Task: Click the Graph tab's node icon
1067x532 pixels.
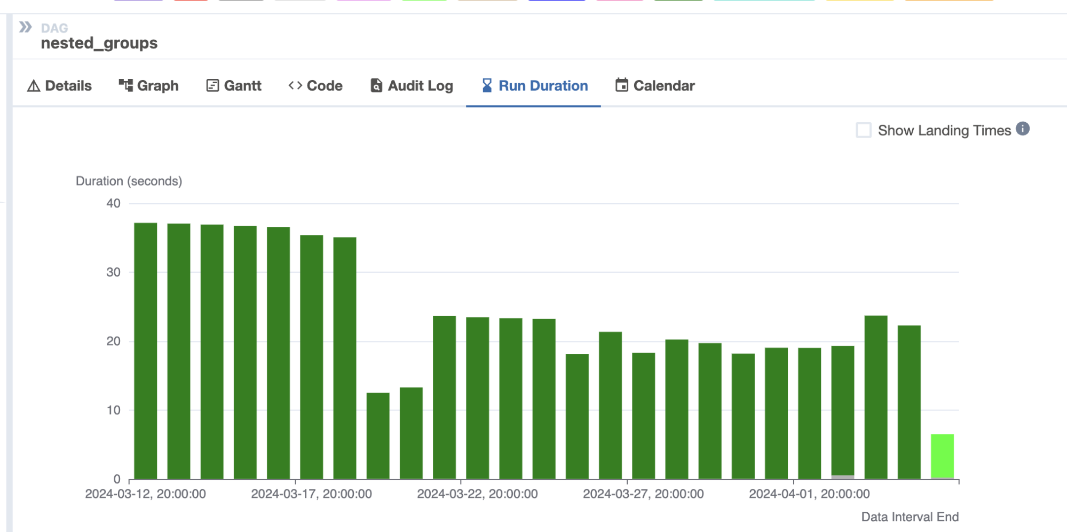Action: 125,85
